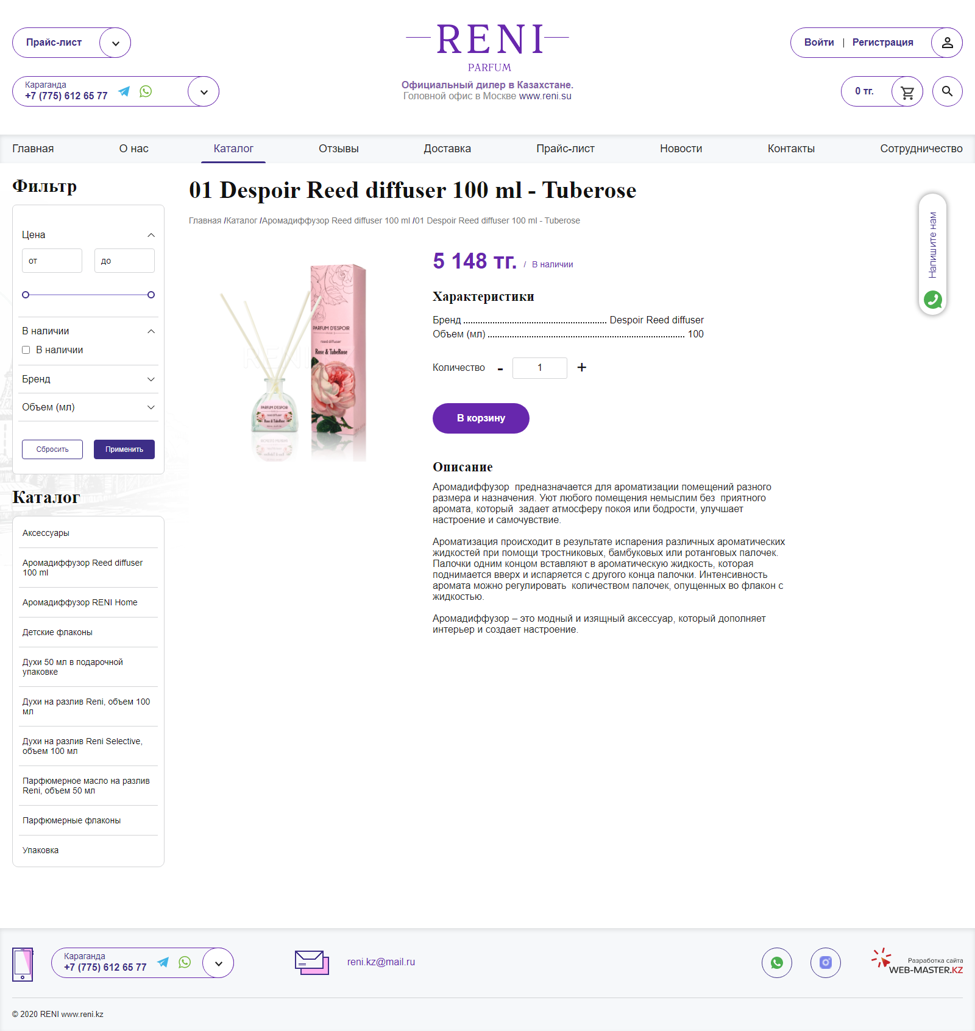Click round WhatsApp button in footer
The image size is (975, 1031).
click(777, 963)
